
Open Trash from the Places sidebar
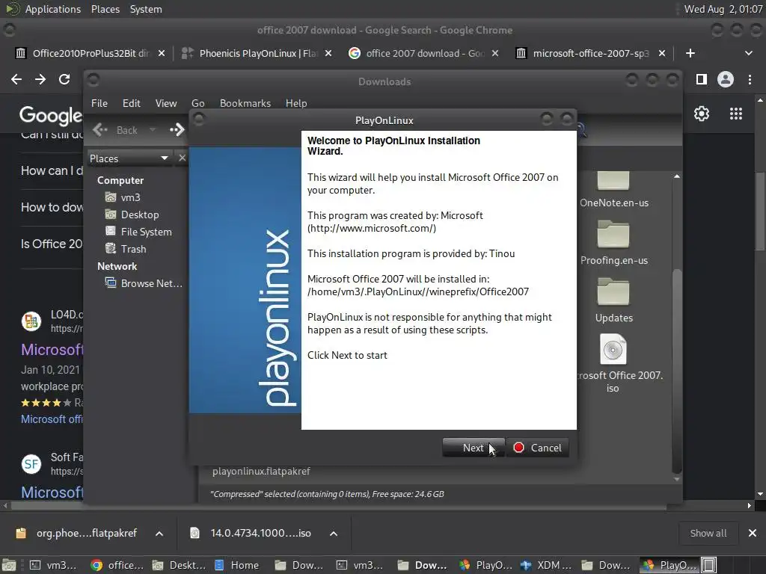coord(126,248)
